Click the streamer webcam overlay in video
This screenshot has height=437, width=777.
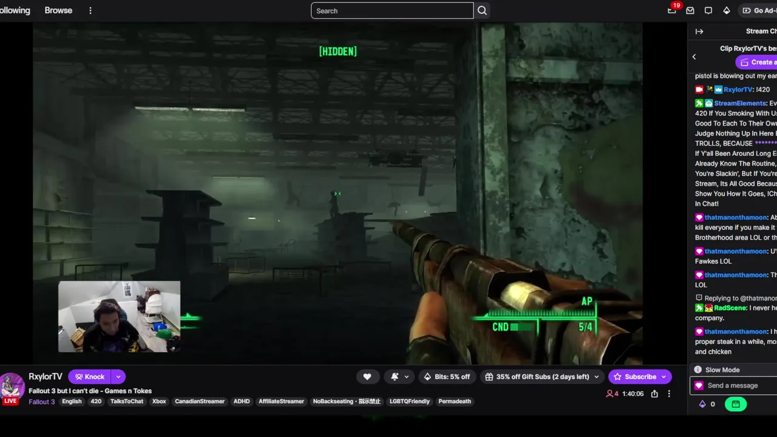pyautogui.click(x=119, y=316)
